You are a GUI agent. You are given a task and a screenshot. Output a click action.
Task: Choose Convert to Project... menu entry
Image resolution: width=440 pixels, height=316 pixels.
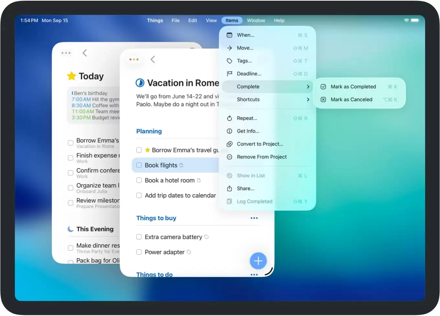260,144
